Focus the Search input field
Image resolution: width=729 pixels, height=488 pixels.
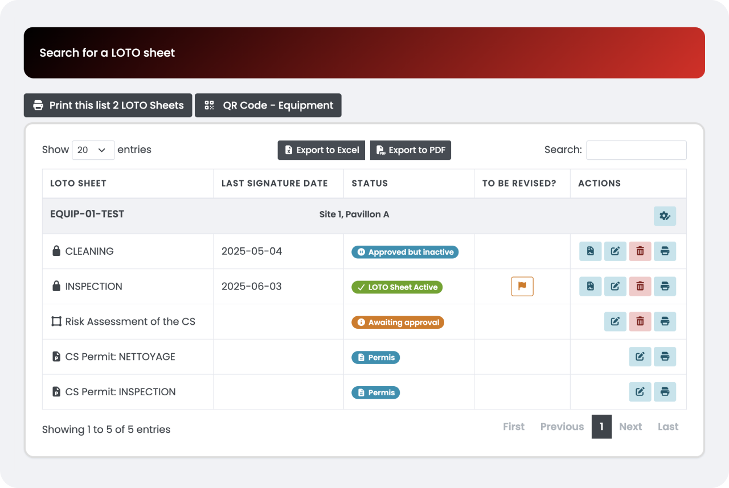(x=636, y=150)
